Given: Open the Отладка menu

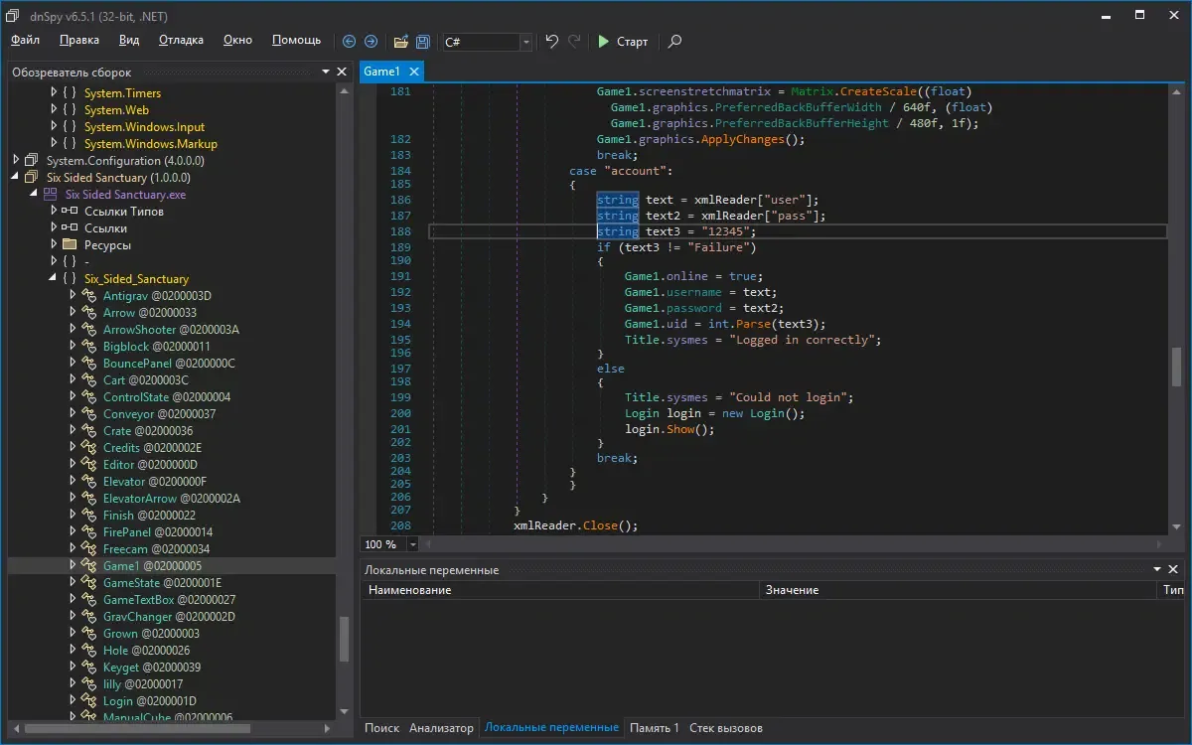Looking at the screenshot, I should [x=180, y=40].
